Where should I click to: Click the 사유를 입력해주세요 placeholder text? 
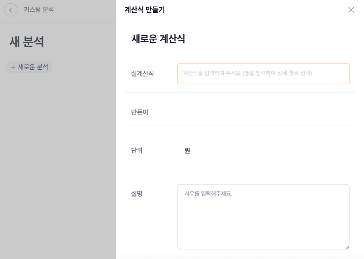coord(208,194)
